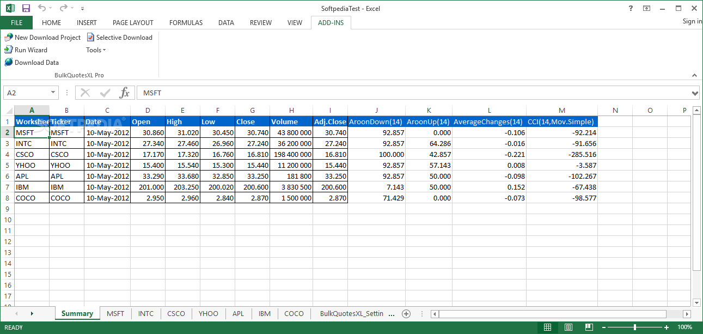Switch to Page Break Preview icon
Screen dimensions: 703x334
[x=588, y=327]
